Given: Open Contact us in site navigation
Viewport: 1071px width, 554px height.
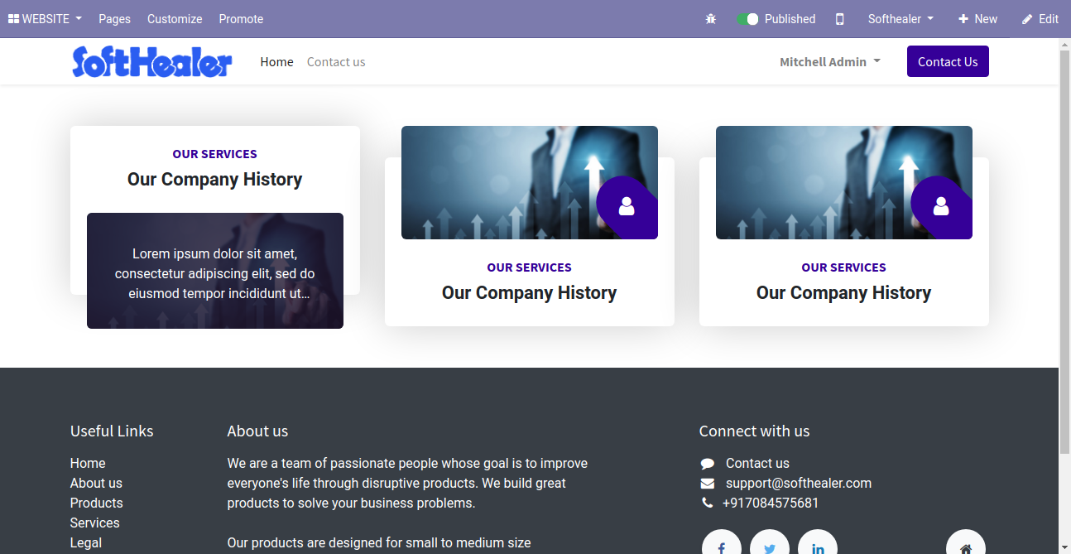Looking at the screenshot, I should coord(336,62).
